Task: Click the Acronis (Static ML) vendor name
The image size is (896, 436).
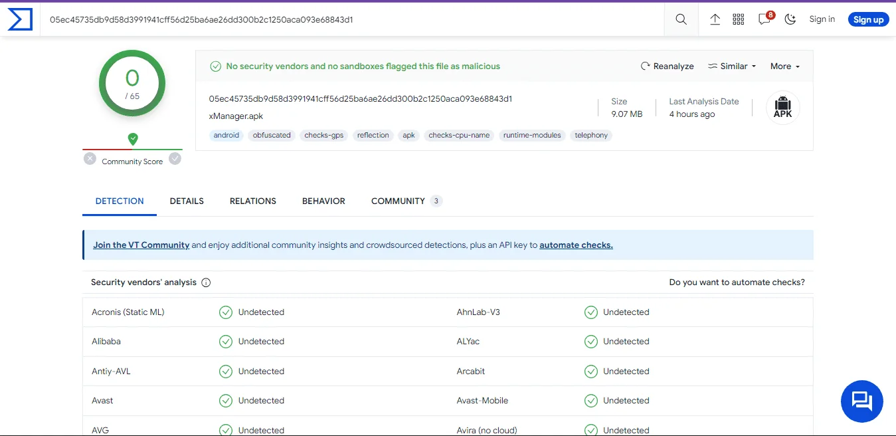Action: pyautogui.click(x=128, y=312)
